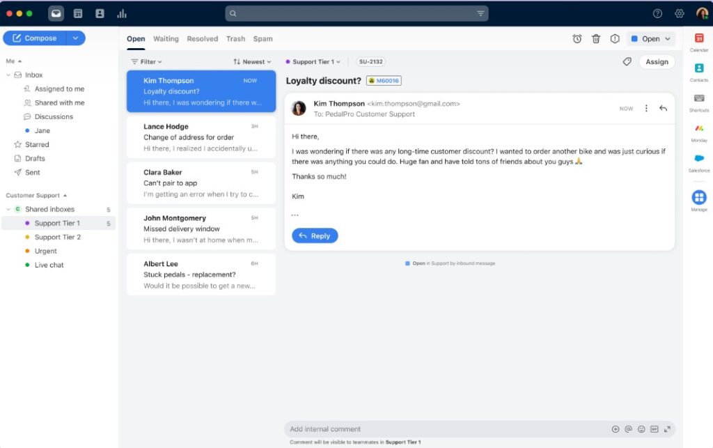Click the trash delete icon
Image resolution: width=713 pixels, height=448 pixels.
tap(596, 39)
